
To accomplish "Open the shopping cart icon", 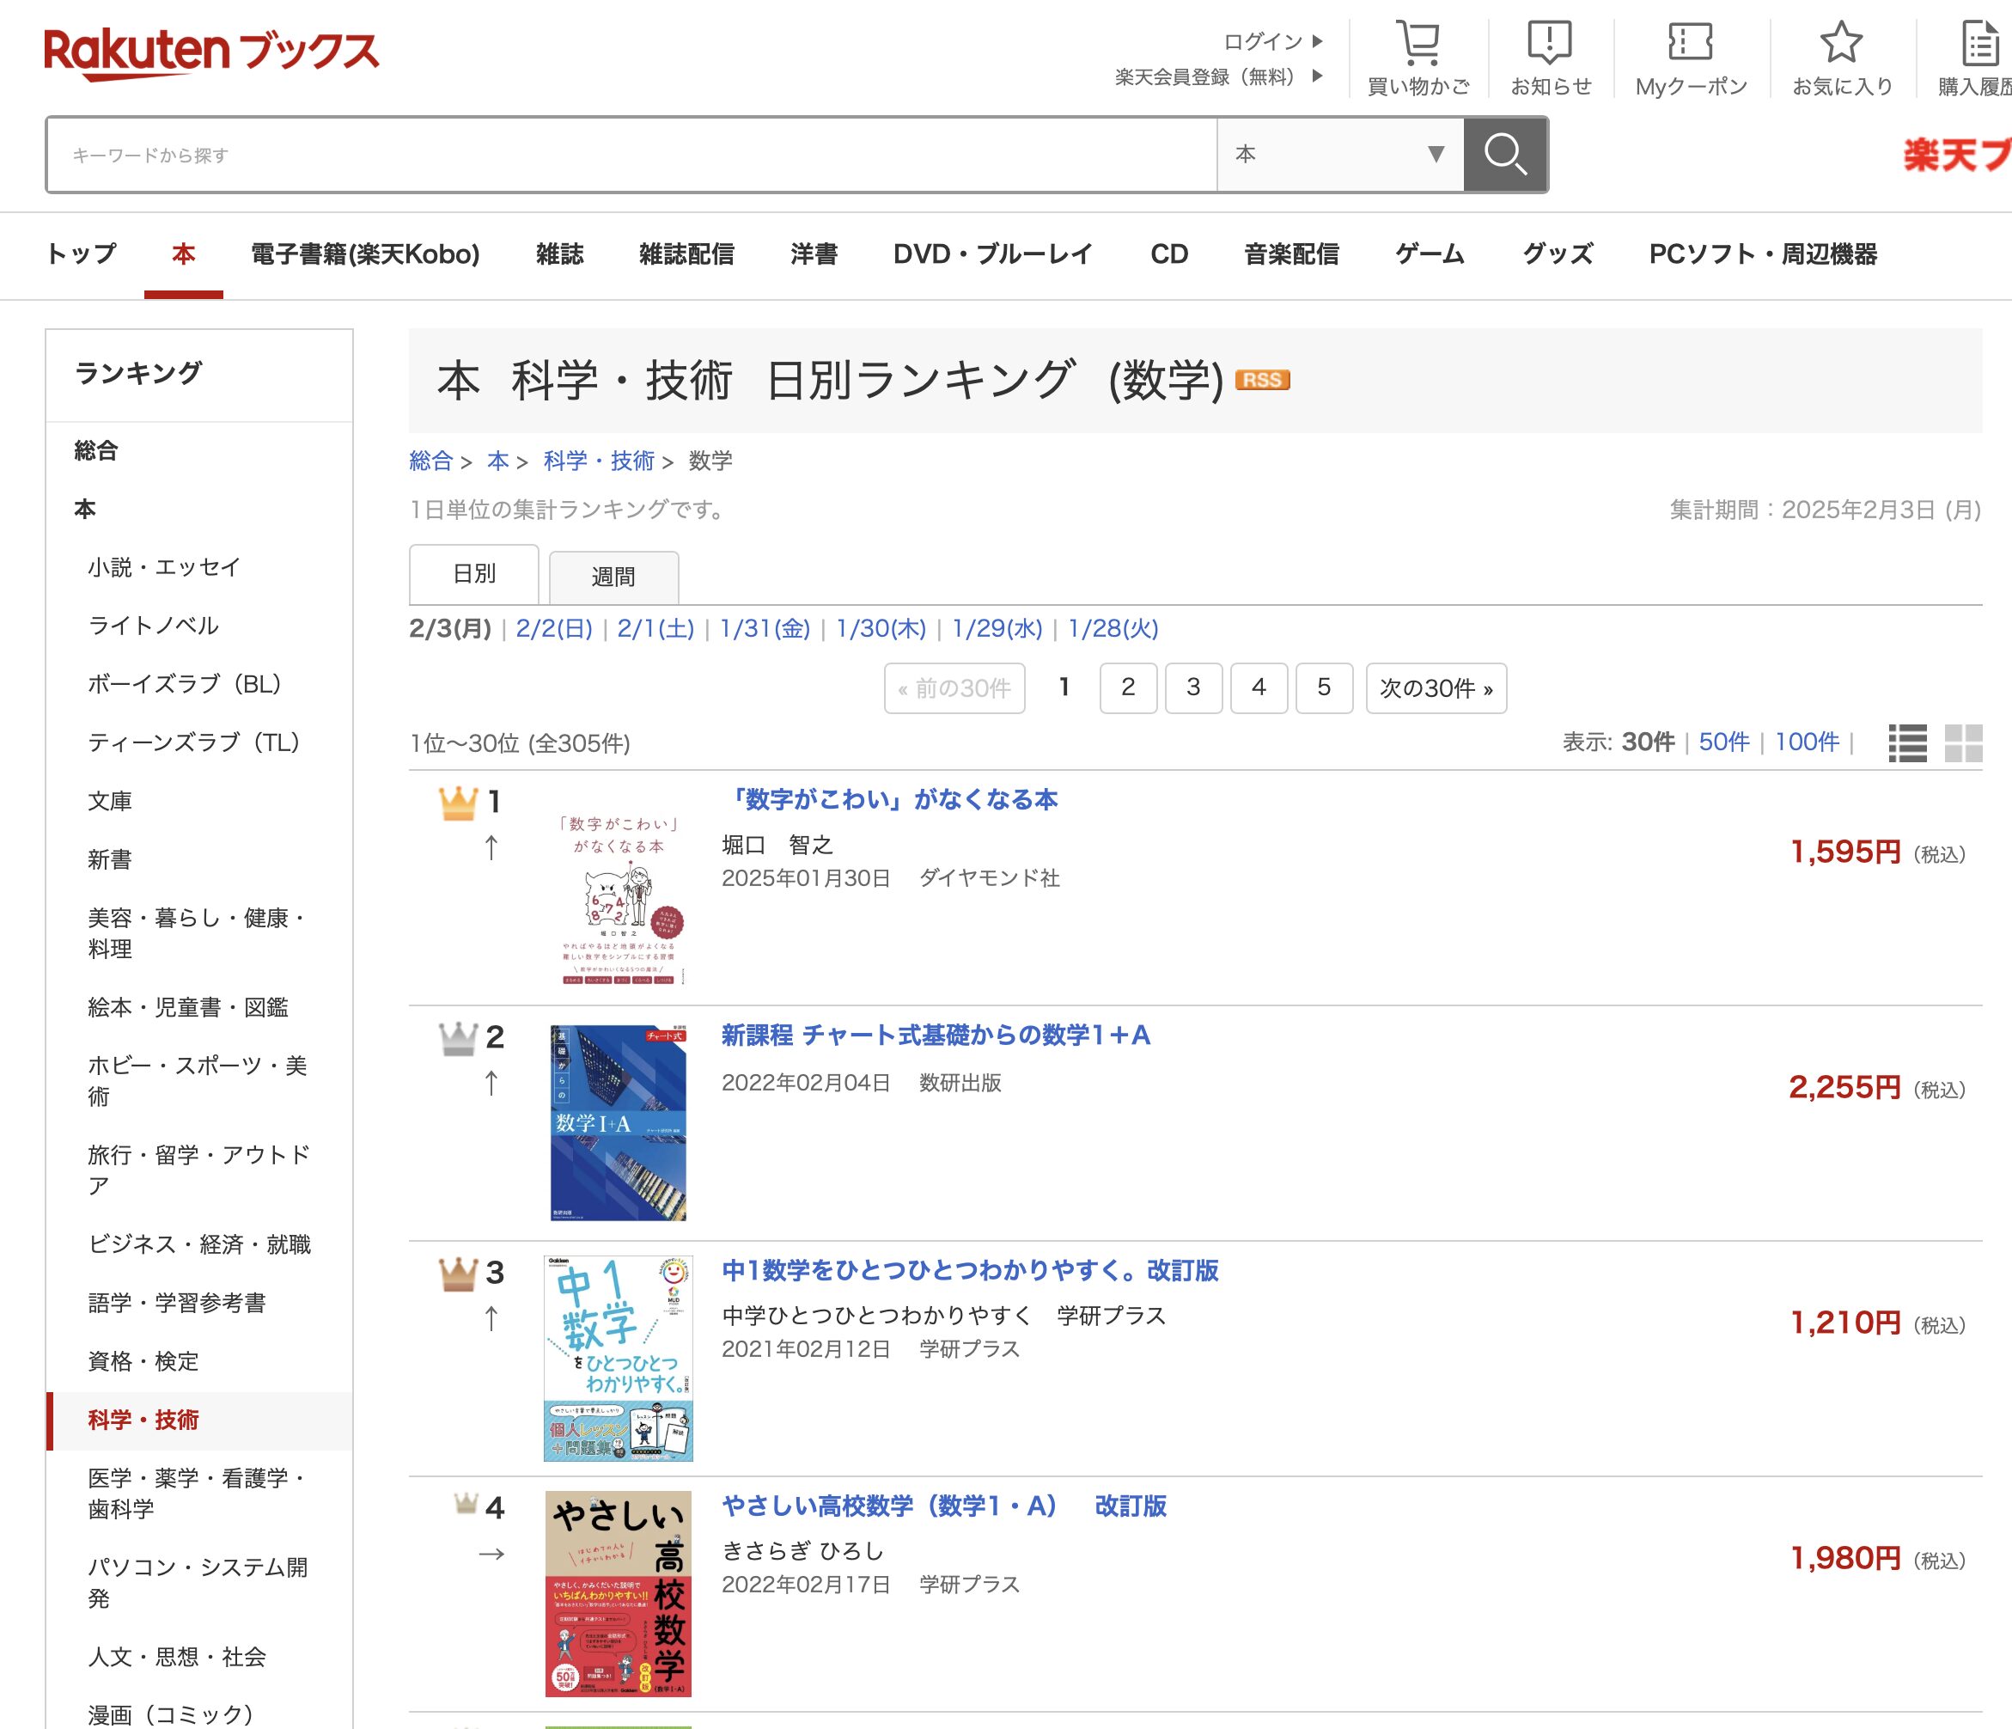I will coord(1418,58).
